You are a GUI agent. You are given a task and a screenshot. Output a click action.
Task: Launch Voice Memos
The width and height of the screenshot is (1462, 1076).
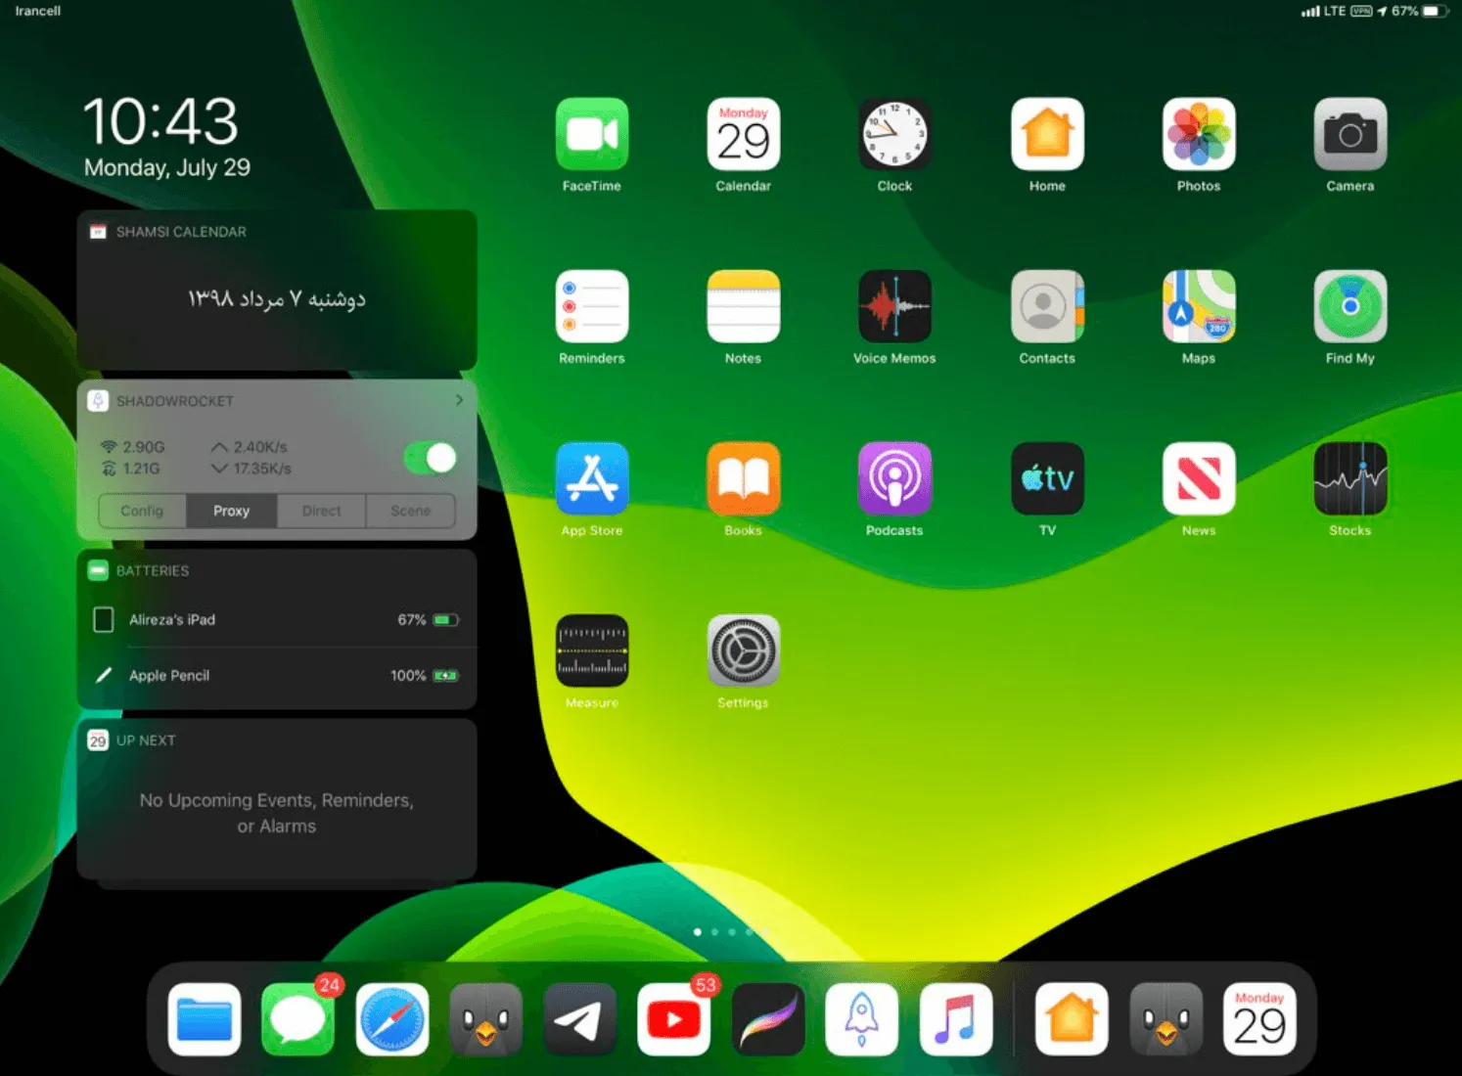click(894, 306)
